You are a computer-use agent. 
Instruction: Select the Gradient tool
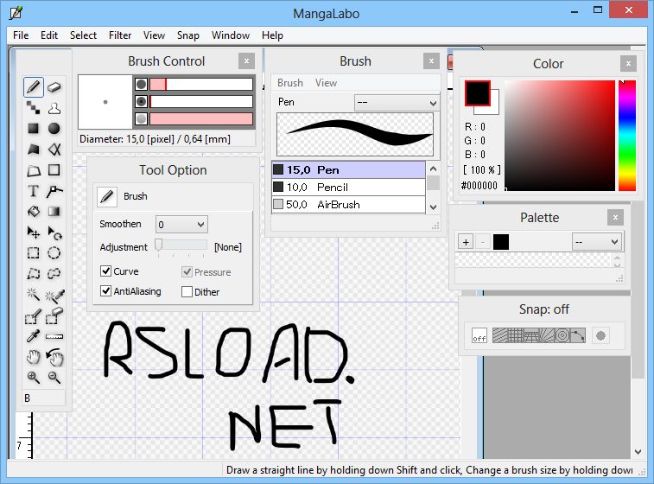point(54,212)
